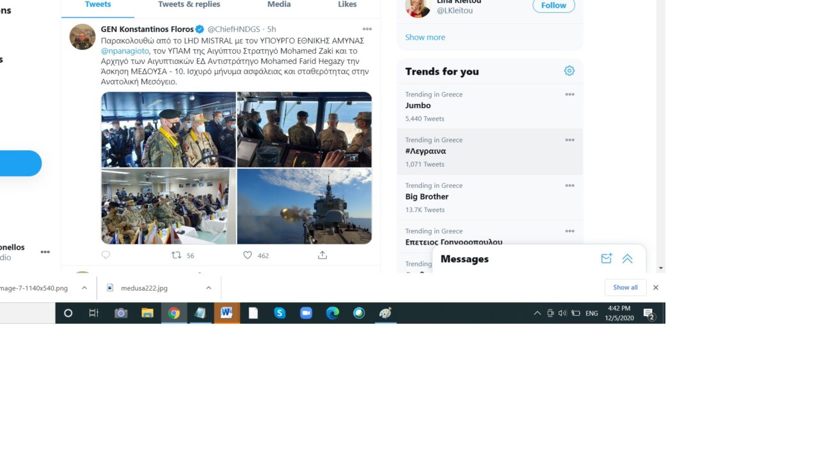Open the warship firing photo thumbnail
This screenshot has height=460, width=819.
click(305, 206)
